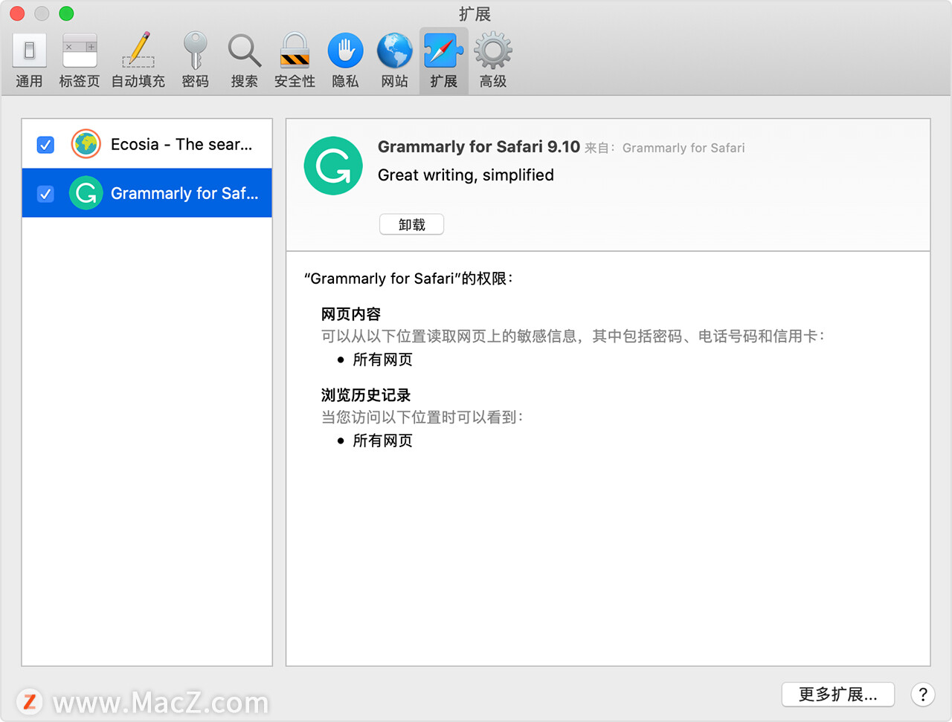Screen dimensions: 952x722
Task: Click the Grammarly icon in extension list
Action: (86, 193)
